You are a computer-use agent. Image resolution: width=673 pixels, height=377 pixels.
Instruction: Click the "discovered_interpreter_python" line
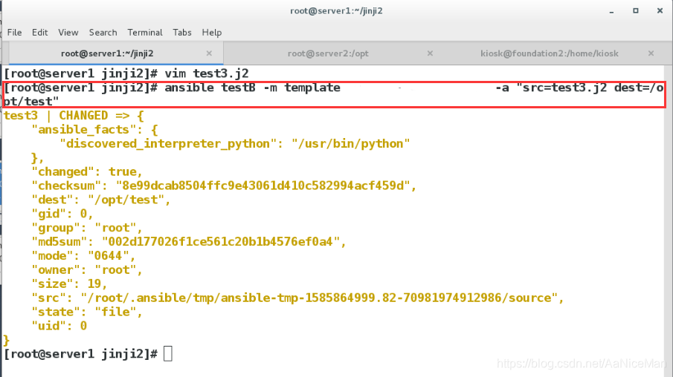pos(235,144)
